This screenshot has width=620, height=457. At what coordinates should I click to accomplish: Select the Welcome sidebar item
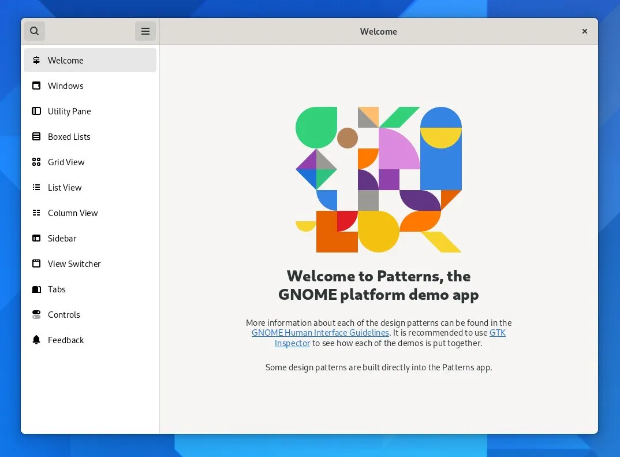click(66, 61)
